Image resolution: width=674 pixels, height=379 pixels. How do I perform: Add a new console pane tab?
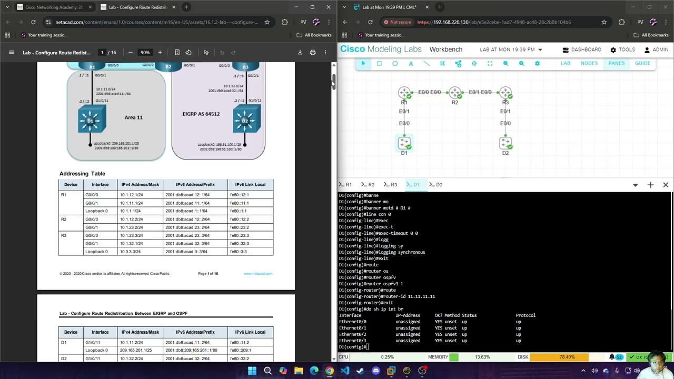click(650, 185)
